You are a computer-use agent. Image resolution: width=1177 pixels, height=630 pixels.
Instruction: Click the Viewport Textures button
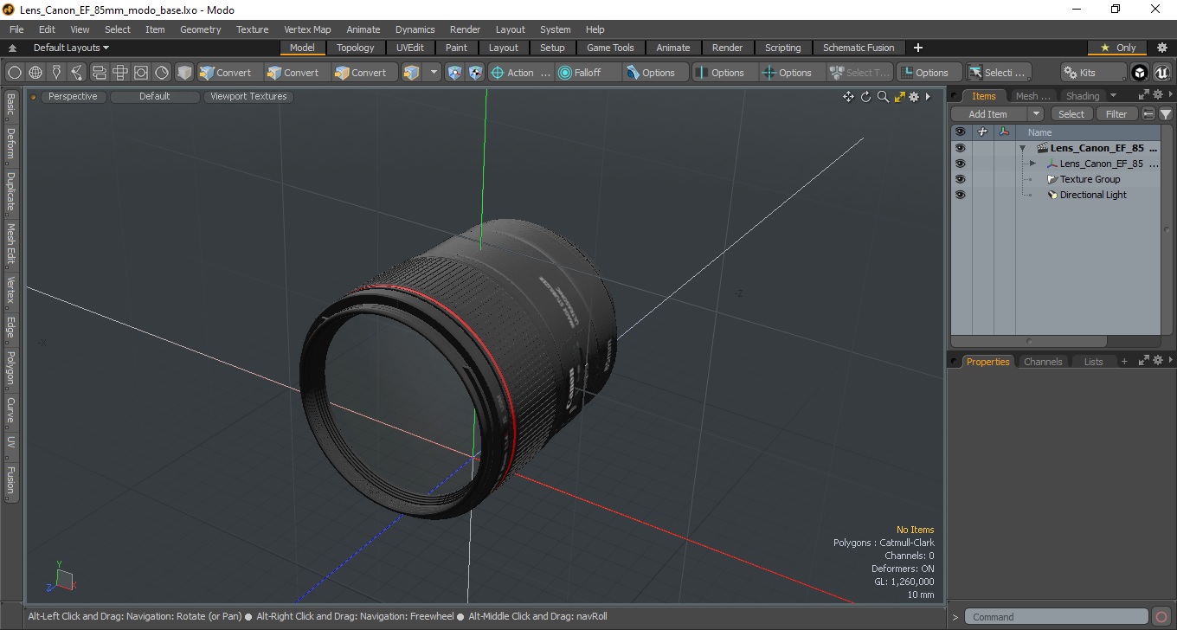click(248, 96)
